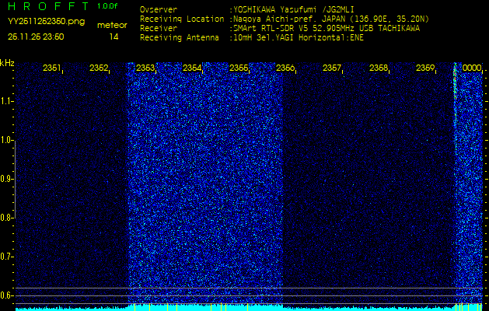489x311 pixels.
Task: Click the 1.1 kHz axis label
Action: [x=6, y=101]
